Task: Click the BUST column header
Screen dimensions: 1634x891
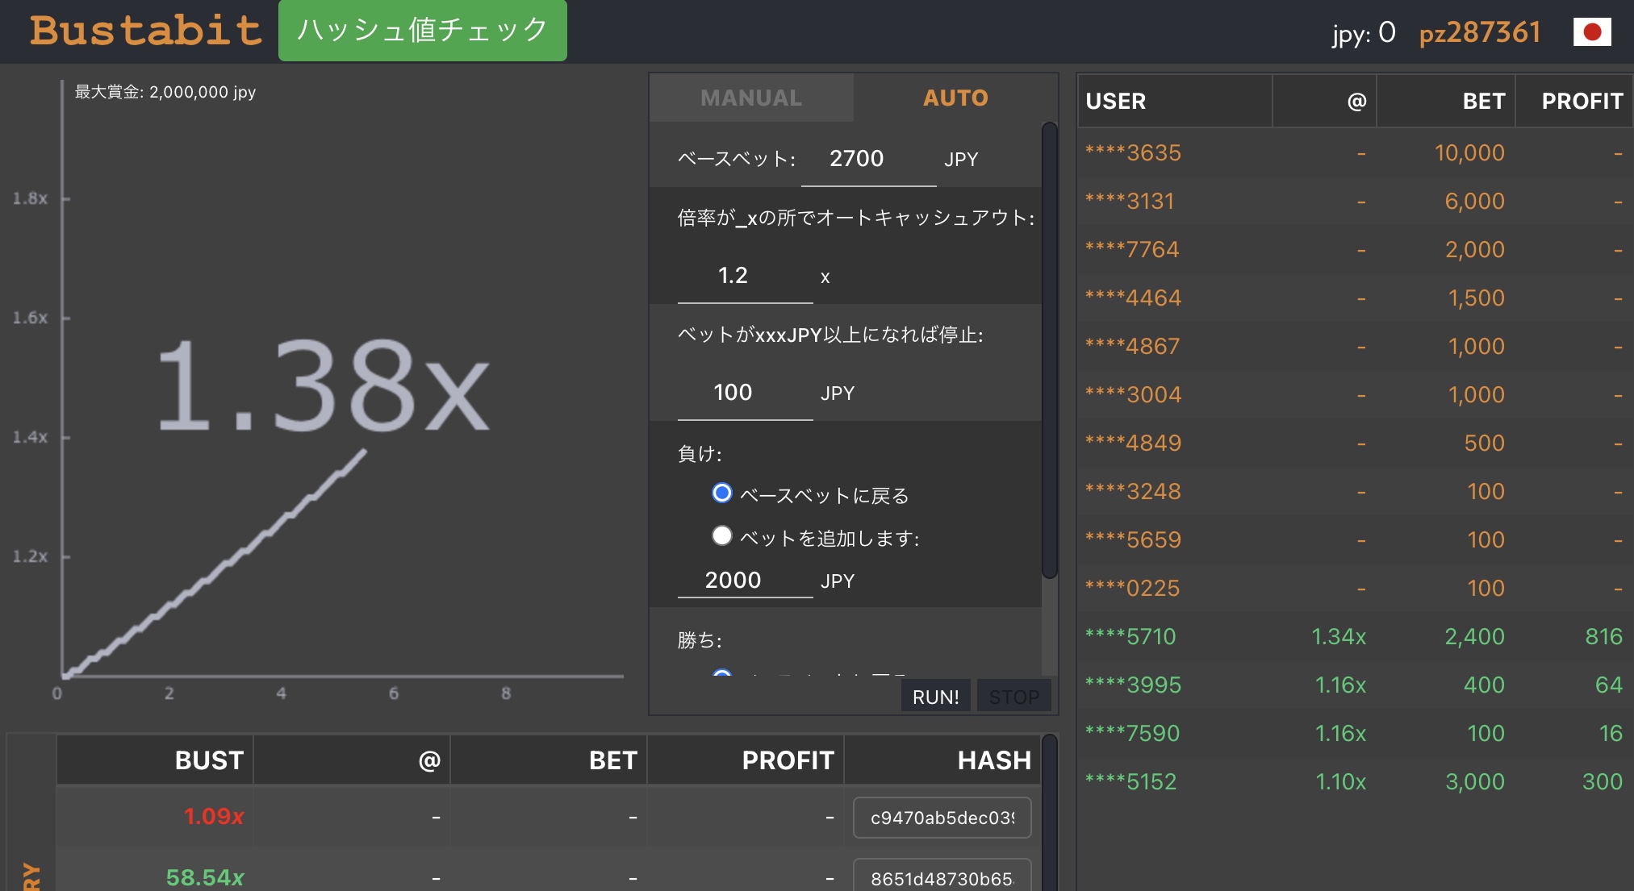Action: pyautogui.click(x=155, y=760)
